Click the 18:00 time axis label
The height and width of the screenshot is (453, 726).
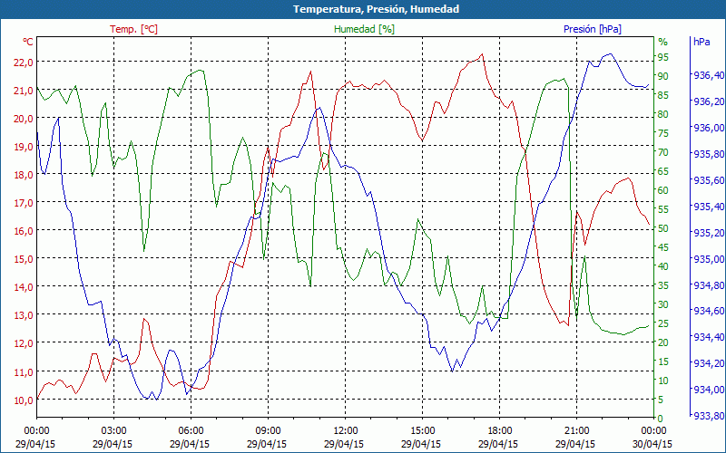pos(500,431)
